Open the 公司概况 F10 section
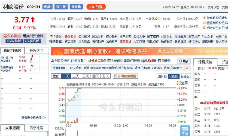Image resolution: width=228 pixels, height=136 pixels. (x=84, y=36)
